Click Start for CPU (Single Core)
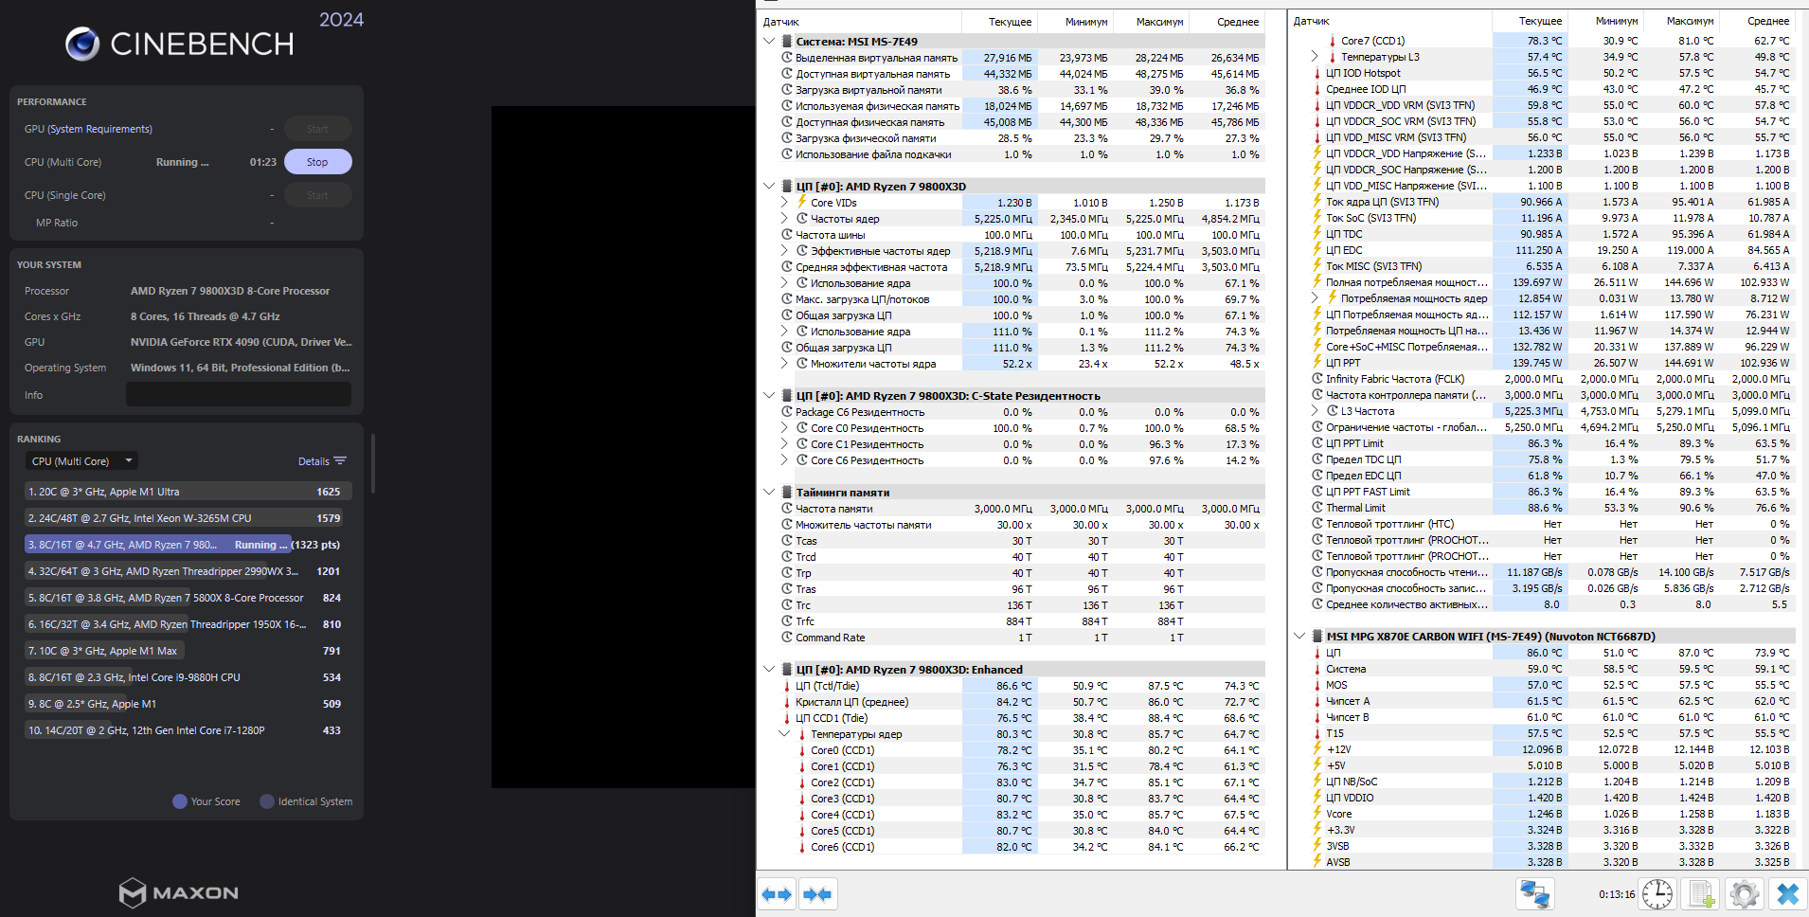 pos(317,195)
